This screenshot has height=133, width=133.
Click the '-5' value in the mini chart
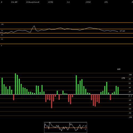[x=85, y=129]
